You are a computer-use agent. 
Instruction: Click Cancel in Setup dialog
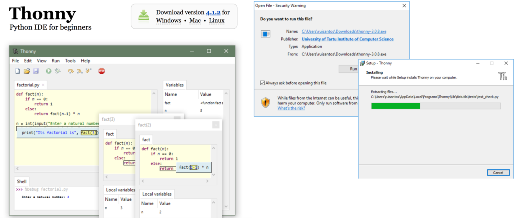tap(498, 173)
